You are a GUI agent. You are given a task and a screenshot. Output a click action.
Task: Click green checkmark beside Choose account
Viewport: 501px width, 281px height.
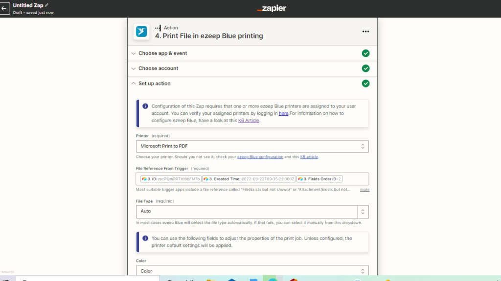click(x=365, y=68)
